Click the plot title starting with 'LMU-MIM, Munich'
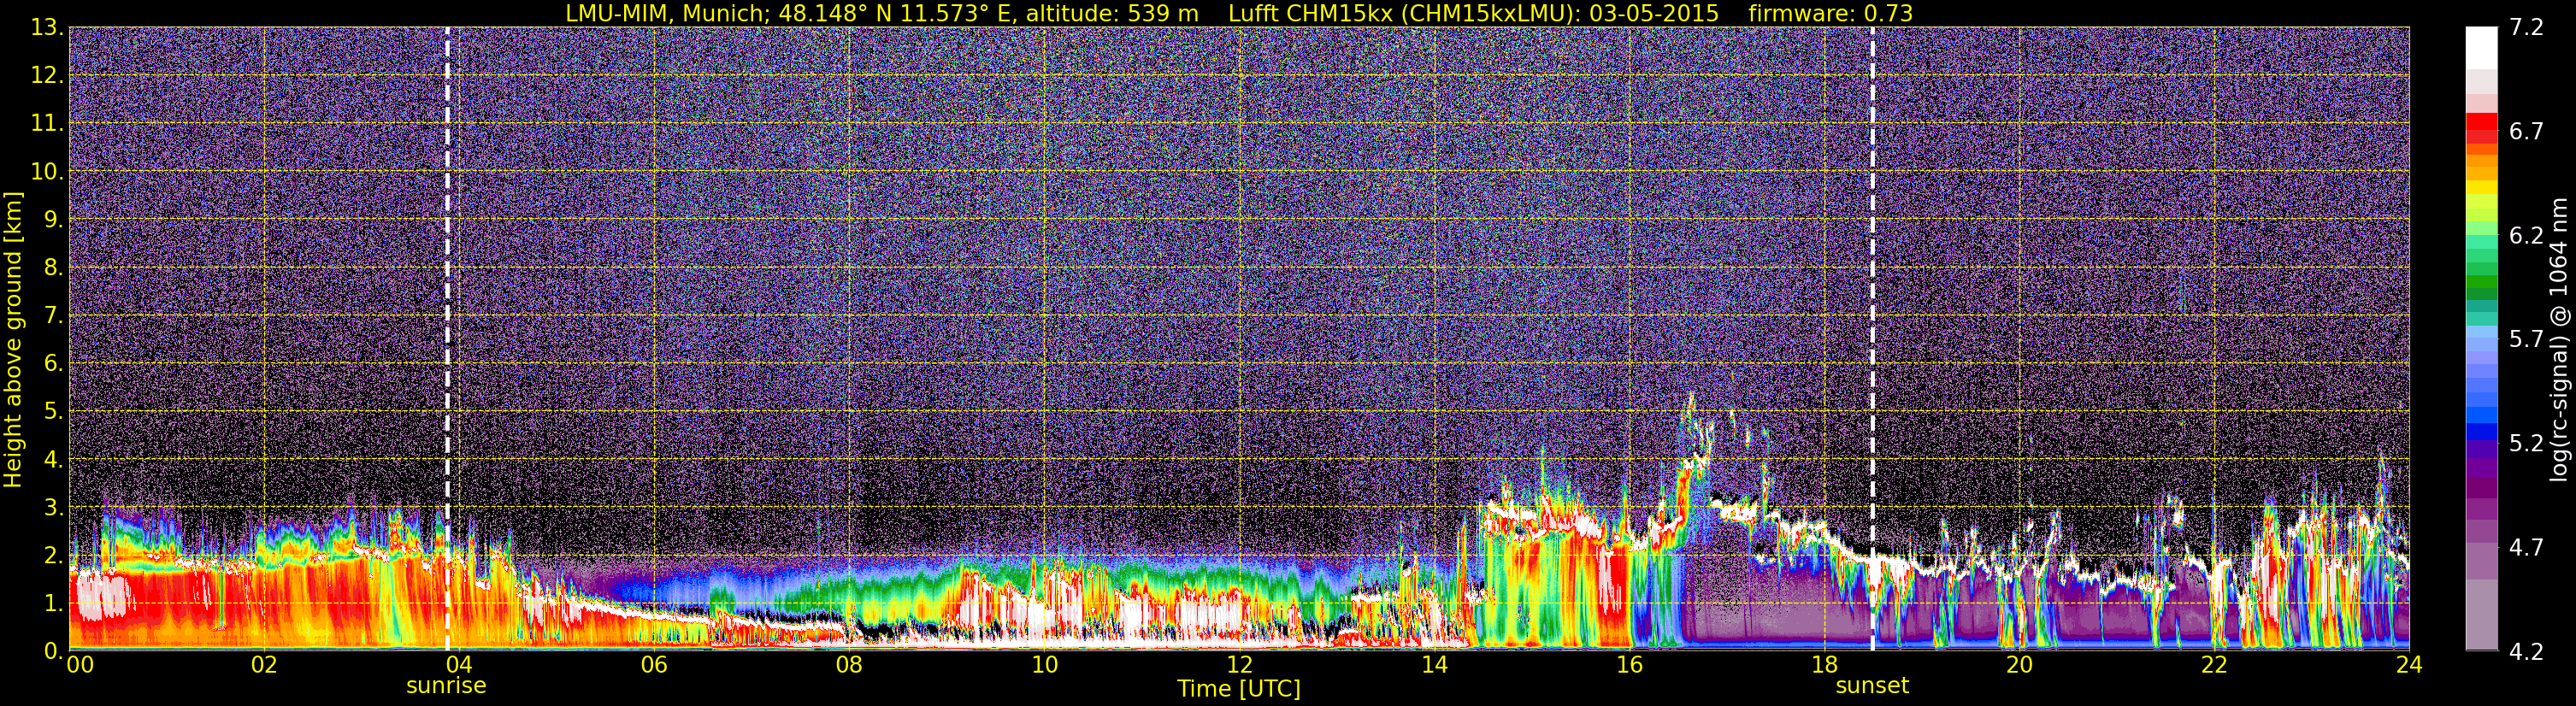 [1239, 13]
